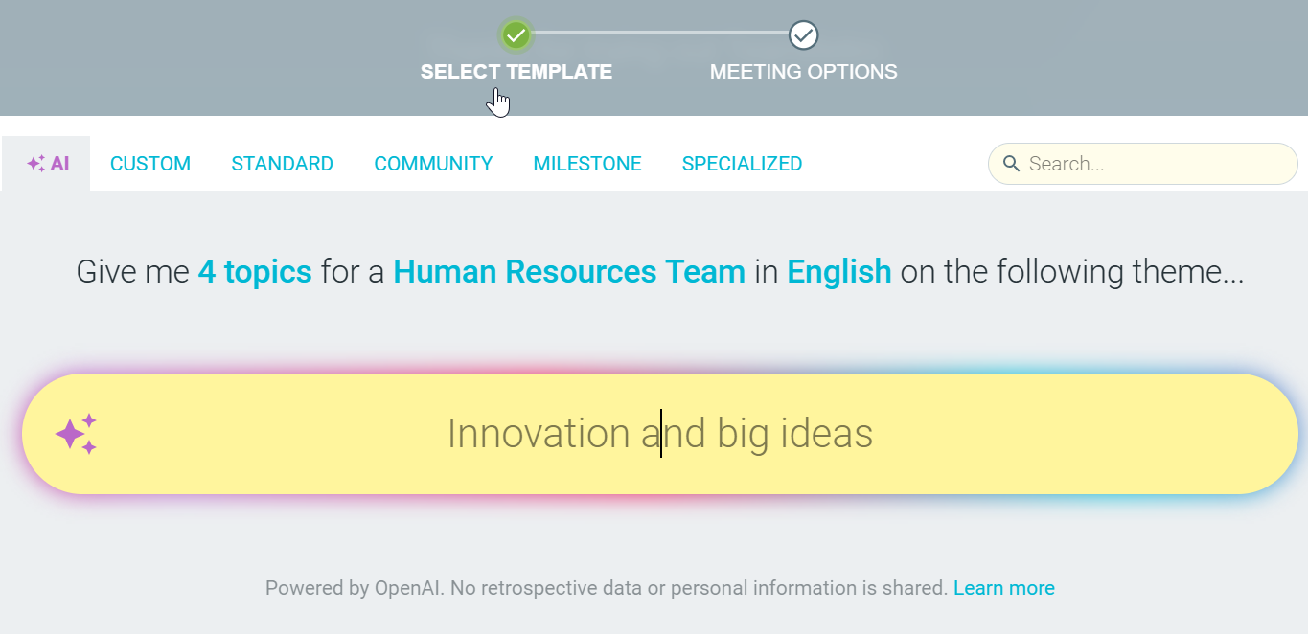Go to the SELECT TEMPLATE step label
Viewport: 1308px width, 634px height.
[516, 72]
